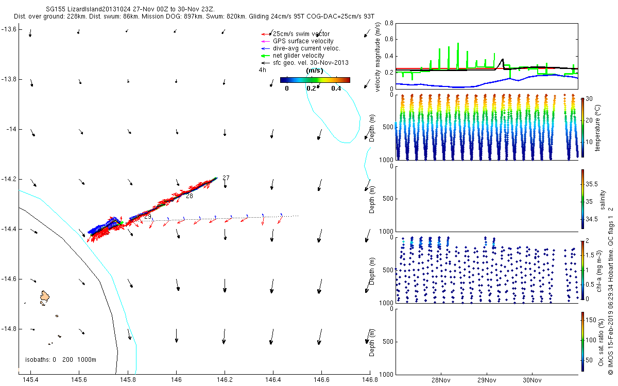Click latitude tick label '-14.8'
The image size is (618, 386).
click(10, 328)
